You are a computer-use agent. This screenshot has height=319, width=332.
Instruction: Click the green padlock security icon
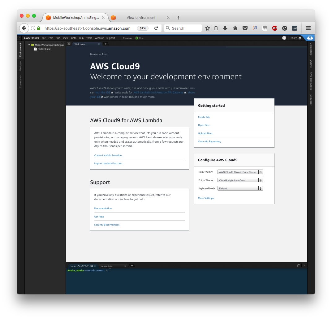tap(39, 28)
